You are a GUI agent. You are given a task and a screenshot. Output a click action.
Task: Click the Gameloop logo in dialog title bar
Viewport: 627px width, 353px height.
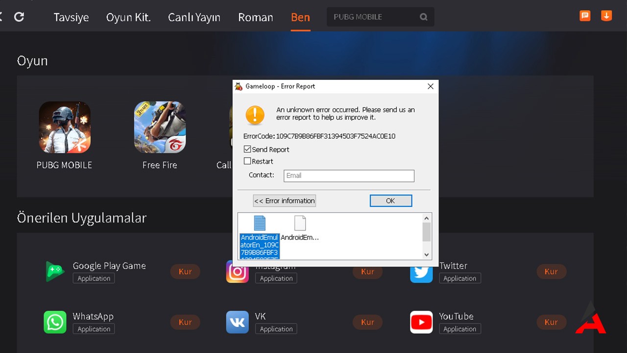click(x=239, y=86)
